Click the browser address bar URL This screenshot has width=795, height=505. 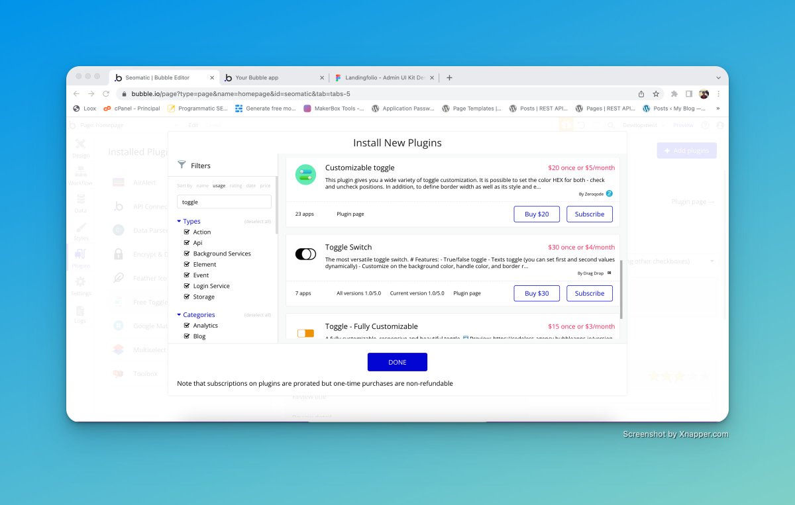(240, 94)
